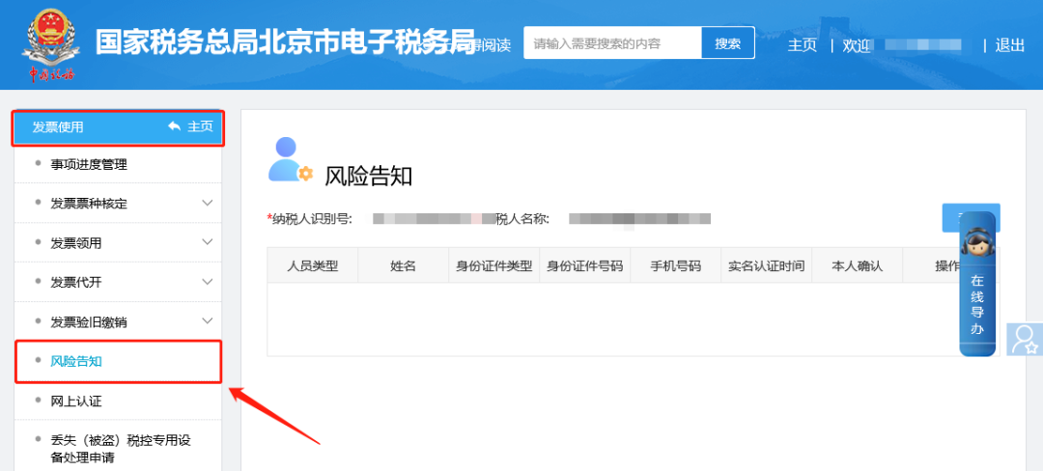Click the 实名认证时间 column header

(x=766, y=265)
